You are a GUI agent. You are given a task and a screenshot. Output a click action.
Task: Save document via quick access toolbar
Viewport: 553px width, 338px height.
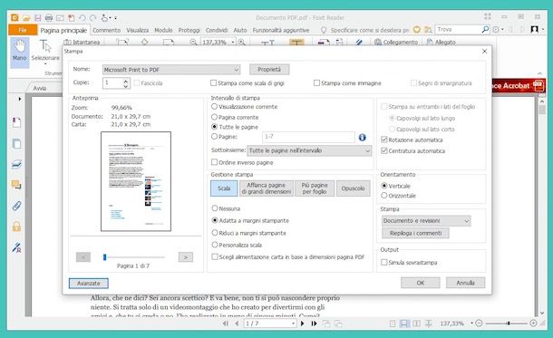[37, 17]
